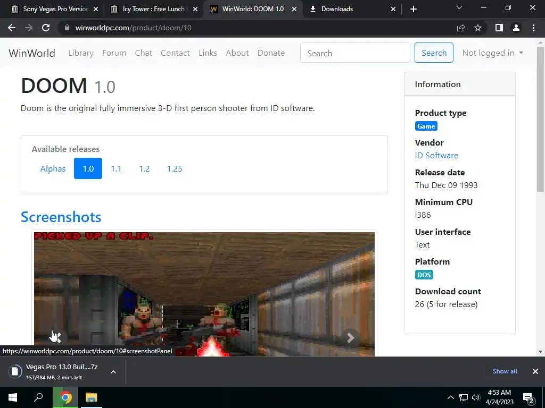This screenshot has height=408, width=545.
Task: Select the 1.1 release
Action: pos(116,168)
